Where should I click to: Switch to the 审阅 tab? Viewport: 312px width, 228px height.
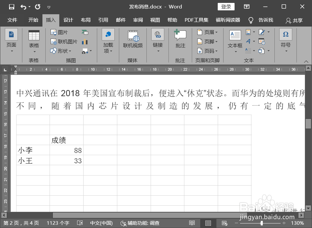138,20
